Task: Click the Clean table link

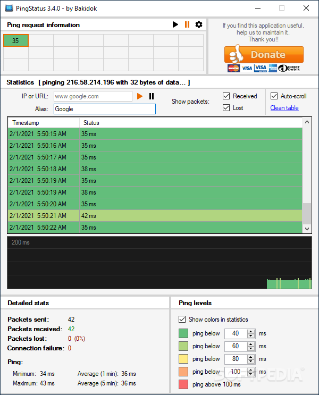Action: pyautogui.click(x=284, y=108)
